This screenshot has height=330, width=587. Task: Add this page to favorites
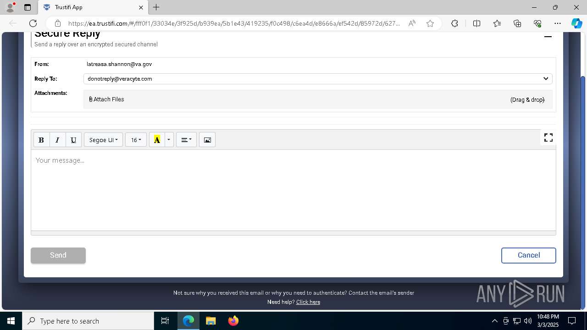430,23
